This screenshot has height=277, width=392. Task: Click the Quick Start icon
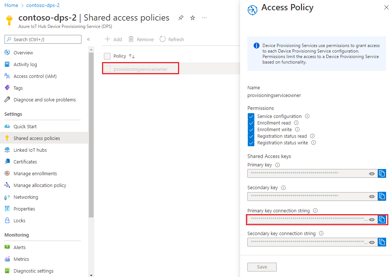7,126
